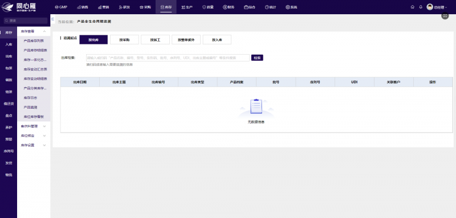The width and height of the screenshot is (456, 218).
Task: Collapse the sidebar with the fold icon
Action: [52, 19]
